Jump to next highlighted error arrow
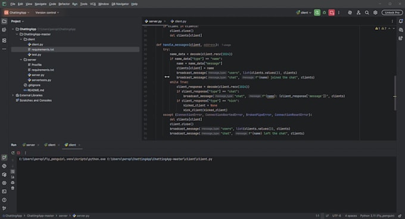The height and width of the screenshot is (219, 405). pyautogui.click(x=394, y=29)
